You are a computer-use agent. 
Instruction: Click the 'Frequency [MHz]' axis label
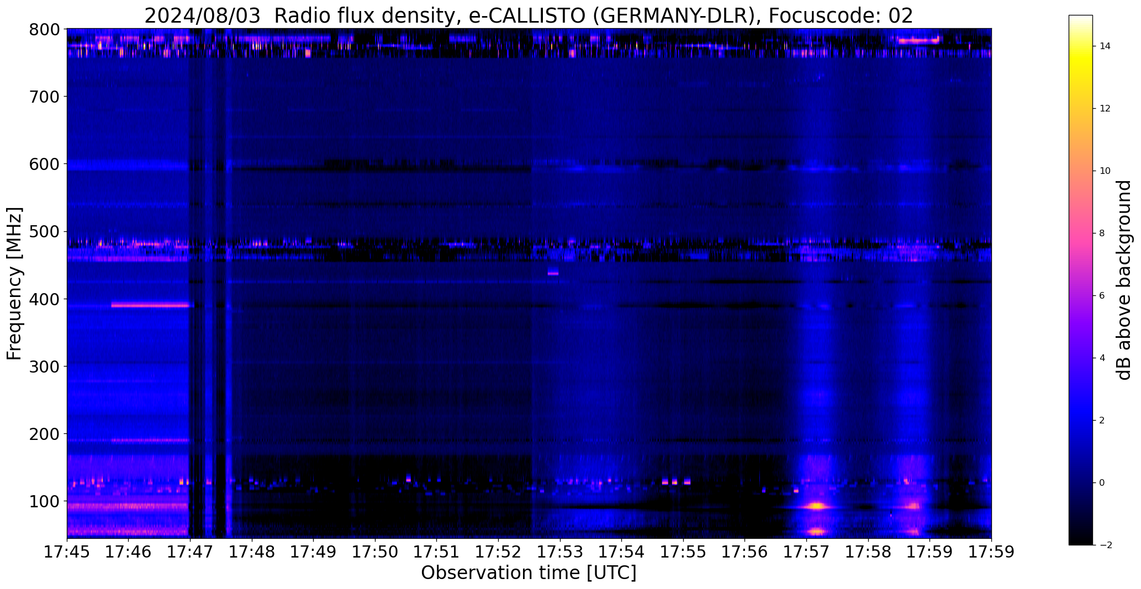coord(15,284)
